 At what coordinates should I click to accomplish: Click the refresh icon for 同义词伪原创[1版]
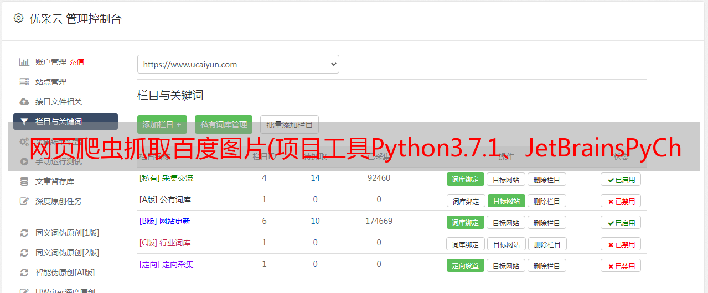pyautogui.click(x=24, y=233)
